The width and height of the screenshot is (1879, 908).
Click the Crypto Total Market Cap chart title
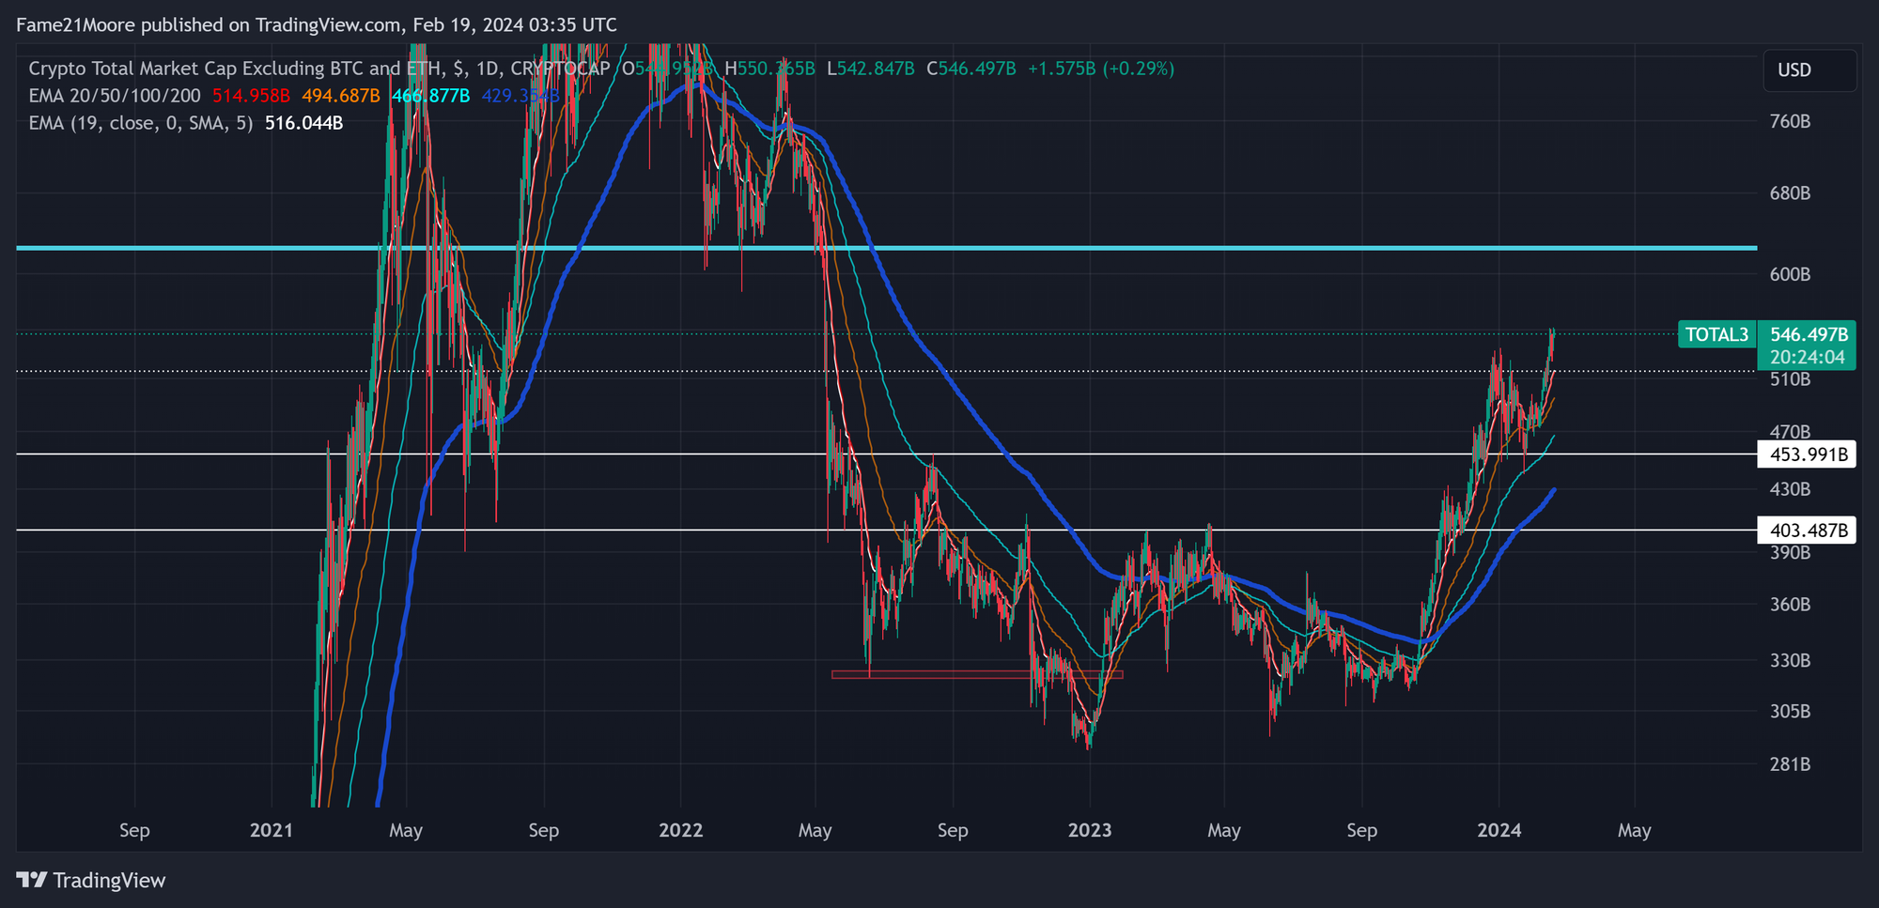[x=319, y=69]
